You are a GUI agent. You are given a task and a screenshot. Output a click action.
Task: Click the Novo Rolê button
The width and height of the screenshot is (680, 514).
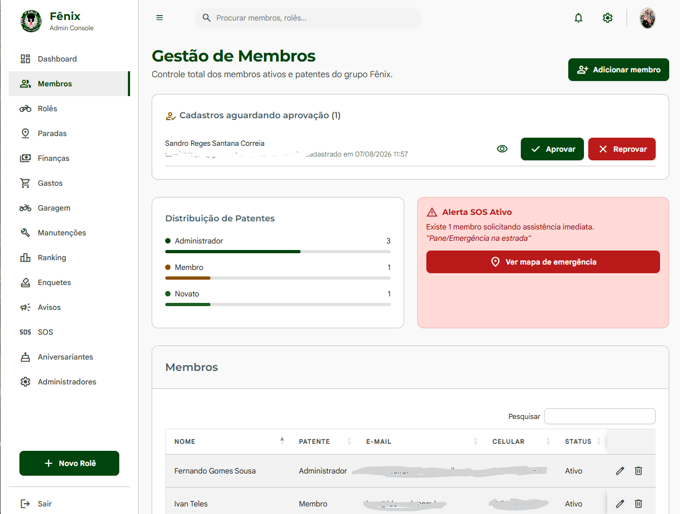(69, 463)
